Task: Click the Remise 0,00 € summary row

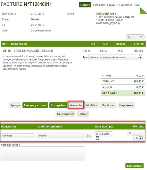Action: click(x=123, y=76)
